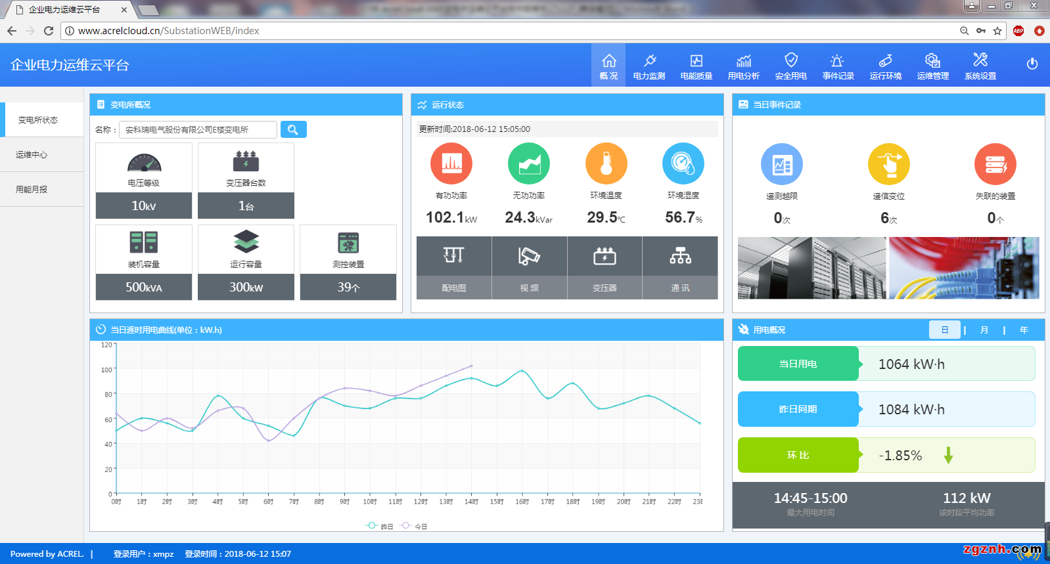This screenshot has width=1050, height=564.
Task: Open the 视频 camera video tile
Action: point(529,268)
